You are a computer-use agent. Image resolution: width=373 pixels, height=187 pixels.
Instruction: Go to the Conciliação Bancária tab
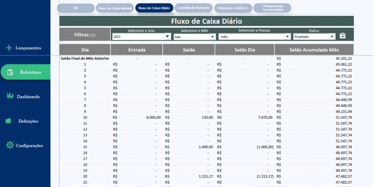point(193,8)
